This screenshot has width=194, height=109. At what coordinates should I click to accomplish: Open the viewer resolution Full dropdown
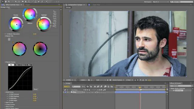coord(101,80)
